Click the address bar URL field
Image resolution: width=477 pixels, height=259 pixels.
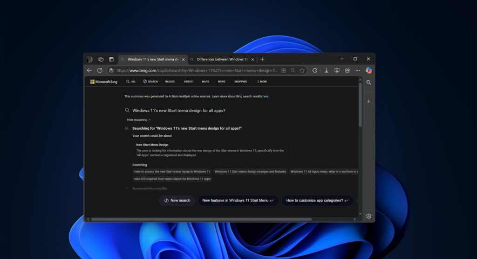pyautogui.click(x=196, y=70)
